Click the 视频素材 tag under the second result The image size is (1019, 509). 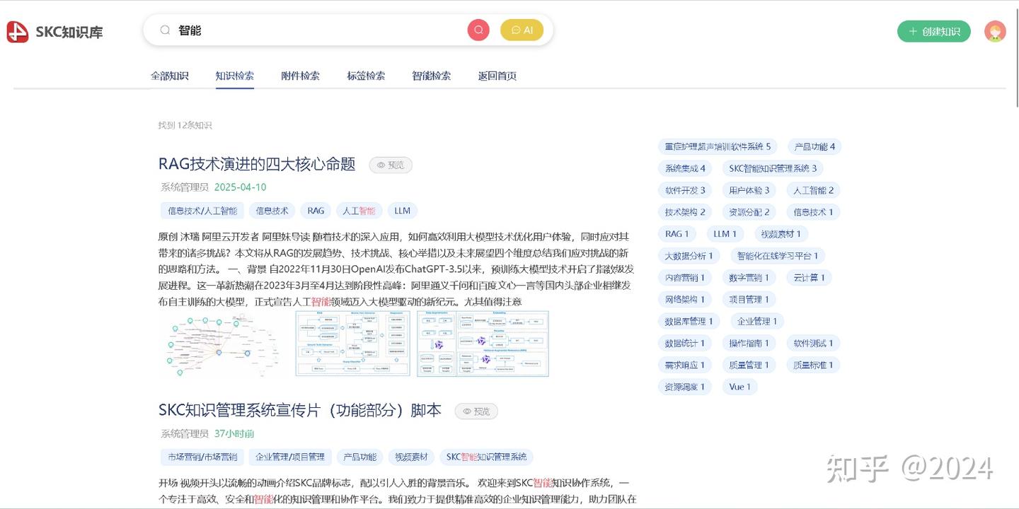(411, 457)
